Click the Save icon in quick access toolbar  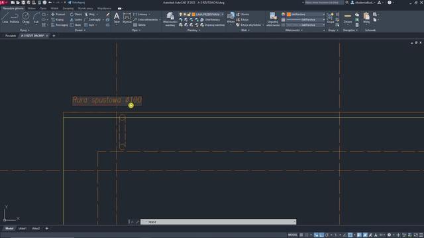tap(23, 3)
